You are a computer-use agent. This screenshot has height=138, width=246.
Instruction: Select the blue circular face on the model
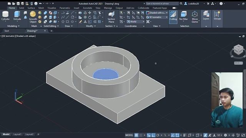[106, 74]
